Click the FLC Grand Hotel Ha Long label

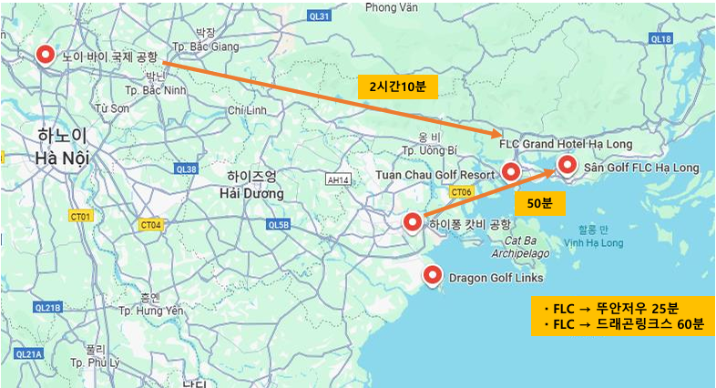click(x=566, y=144)
